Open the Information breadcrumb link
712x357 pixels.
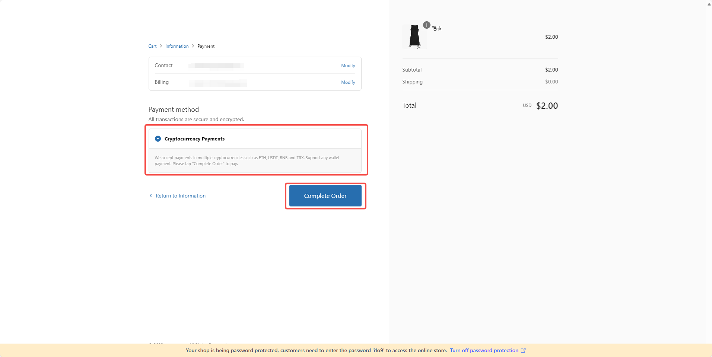[177, 46]
